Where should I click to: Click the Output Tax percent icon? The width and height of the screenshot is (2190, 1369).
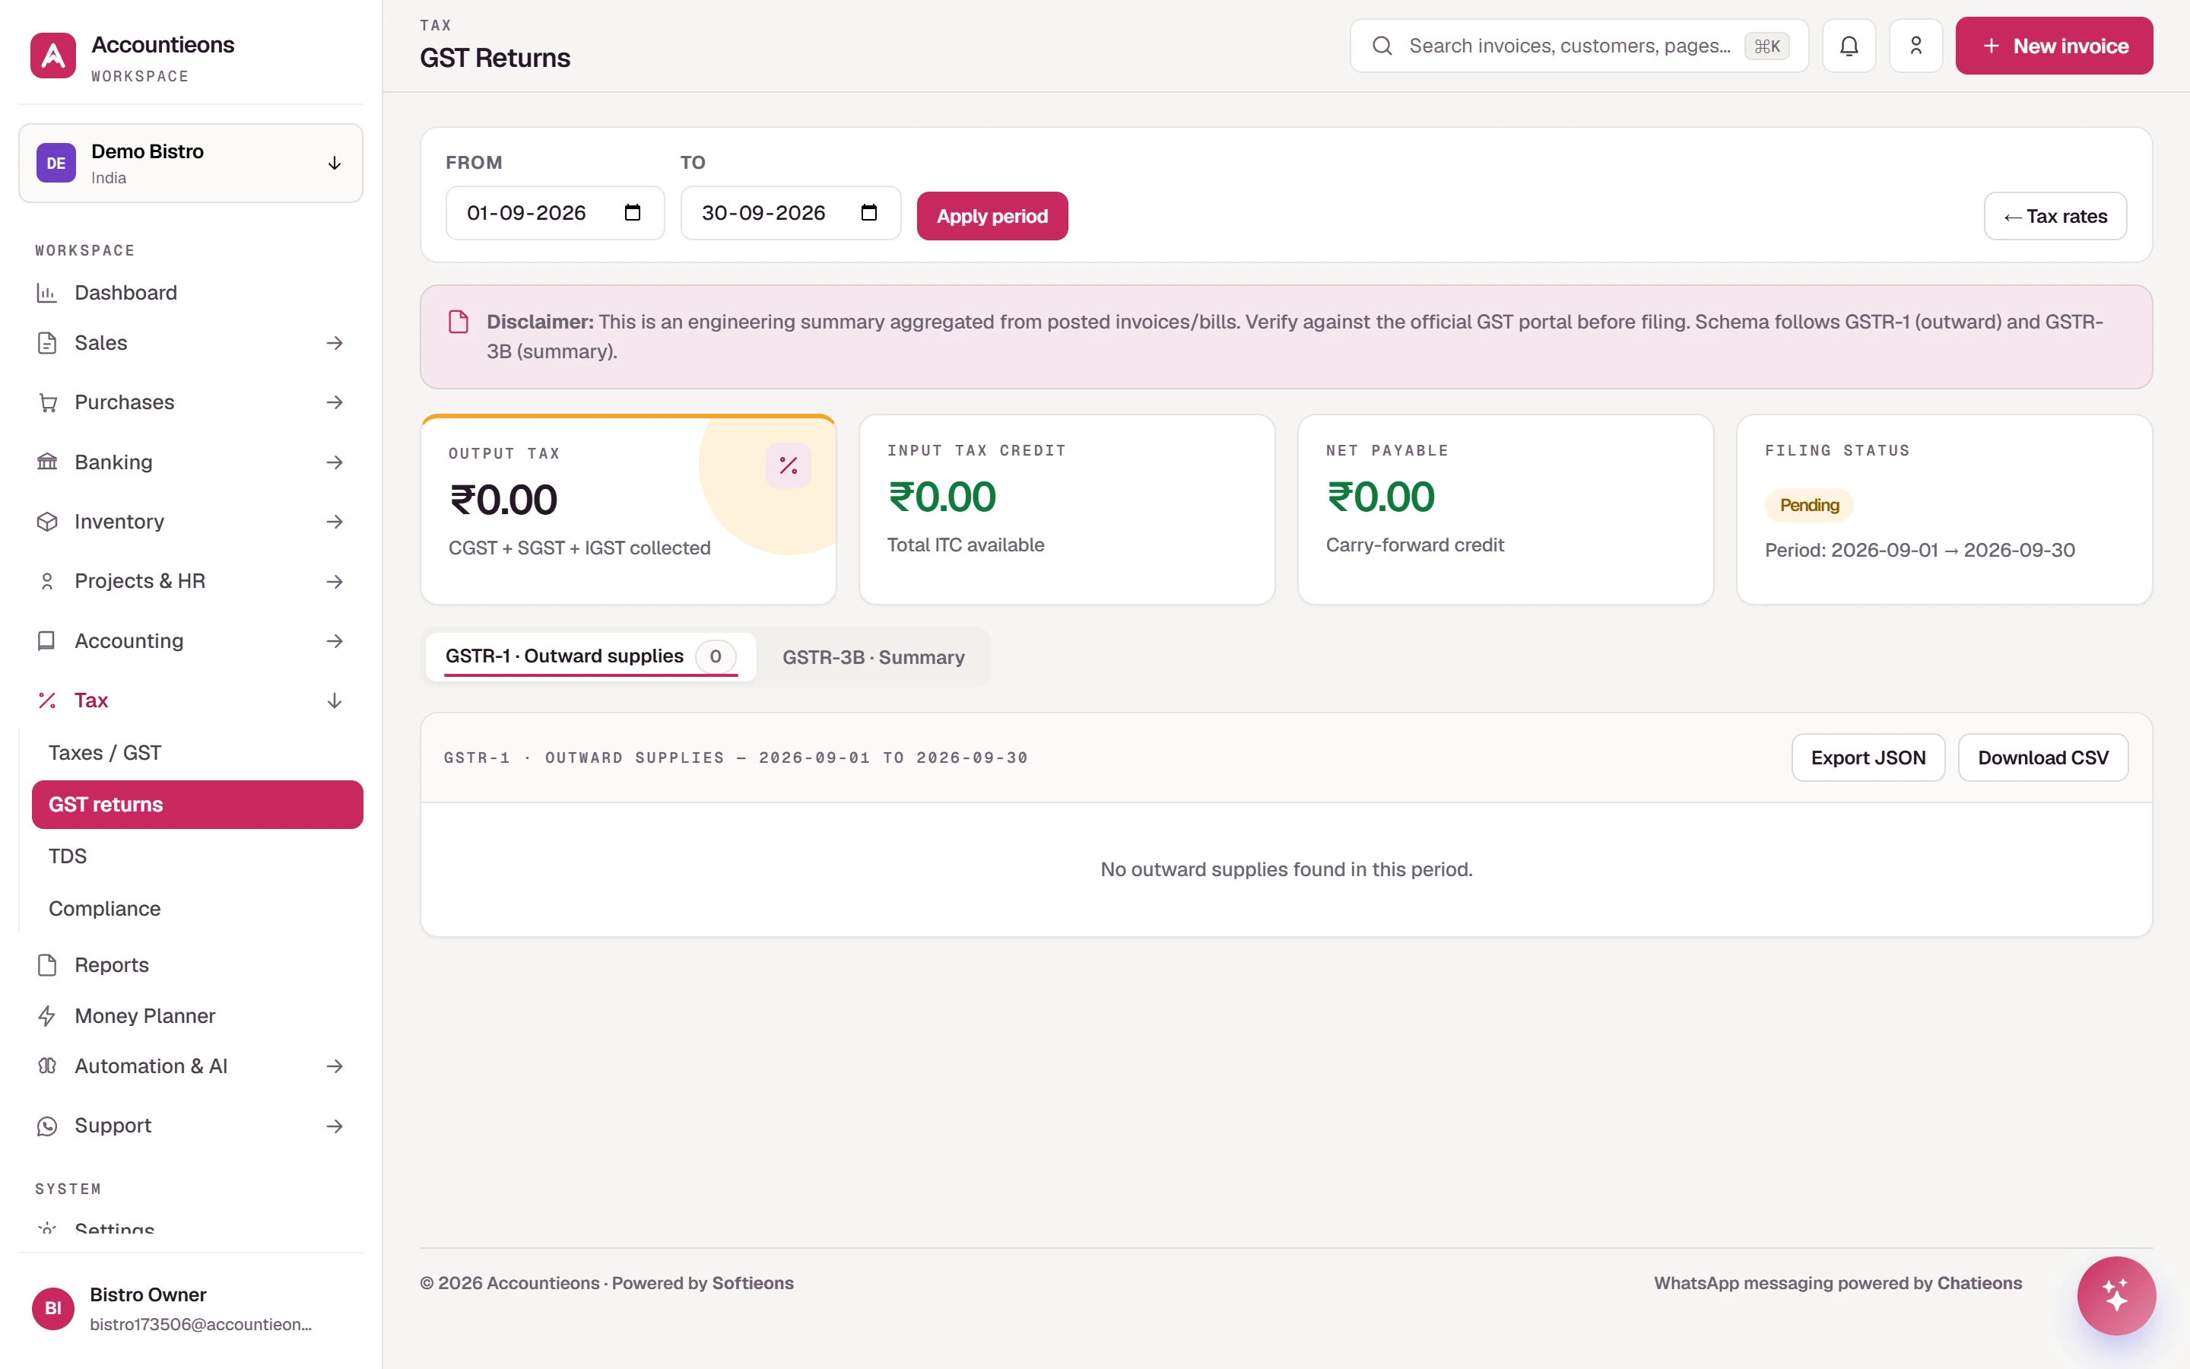pyautogui.click(x=789, y=465)
